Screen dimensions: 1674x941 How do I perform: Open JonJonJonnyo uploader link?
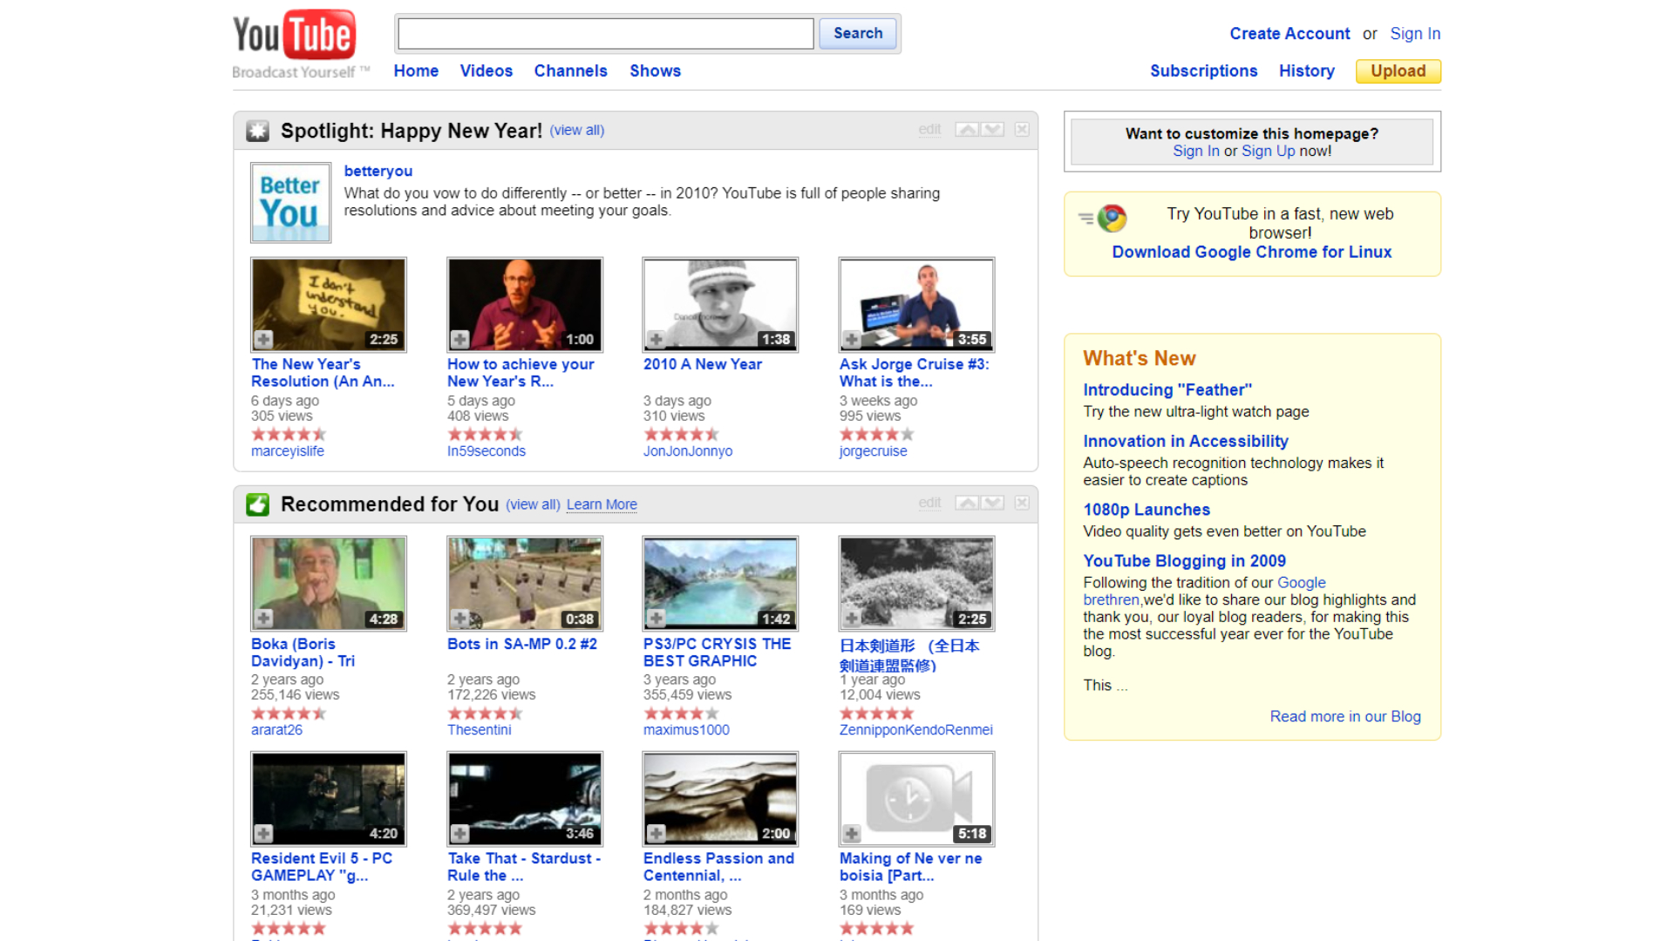[688, 450]
